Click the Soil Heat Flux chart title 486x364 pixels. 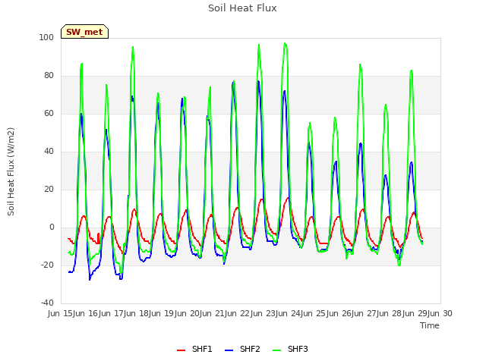tap(242, 8)
